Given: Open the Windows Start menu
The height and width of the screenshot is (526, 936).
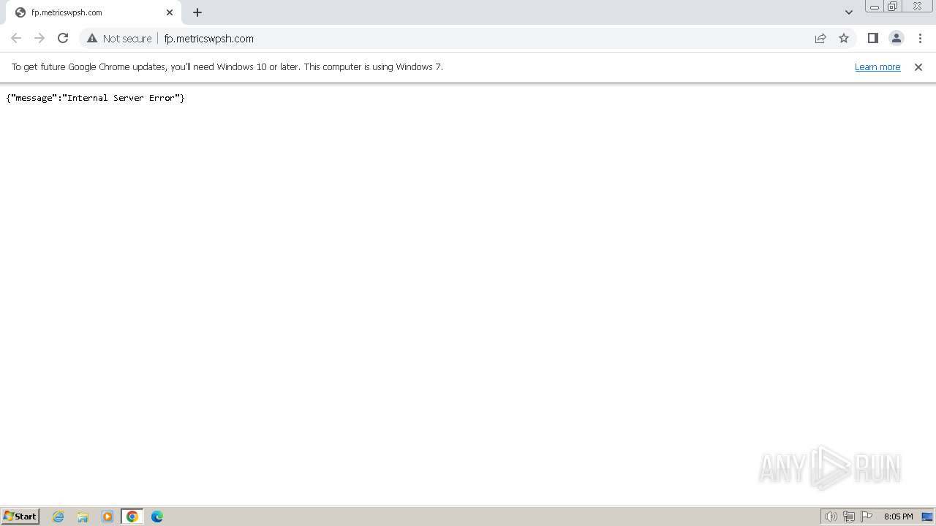Looking at the screenshot, I should [x=20, y=516].
